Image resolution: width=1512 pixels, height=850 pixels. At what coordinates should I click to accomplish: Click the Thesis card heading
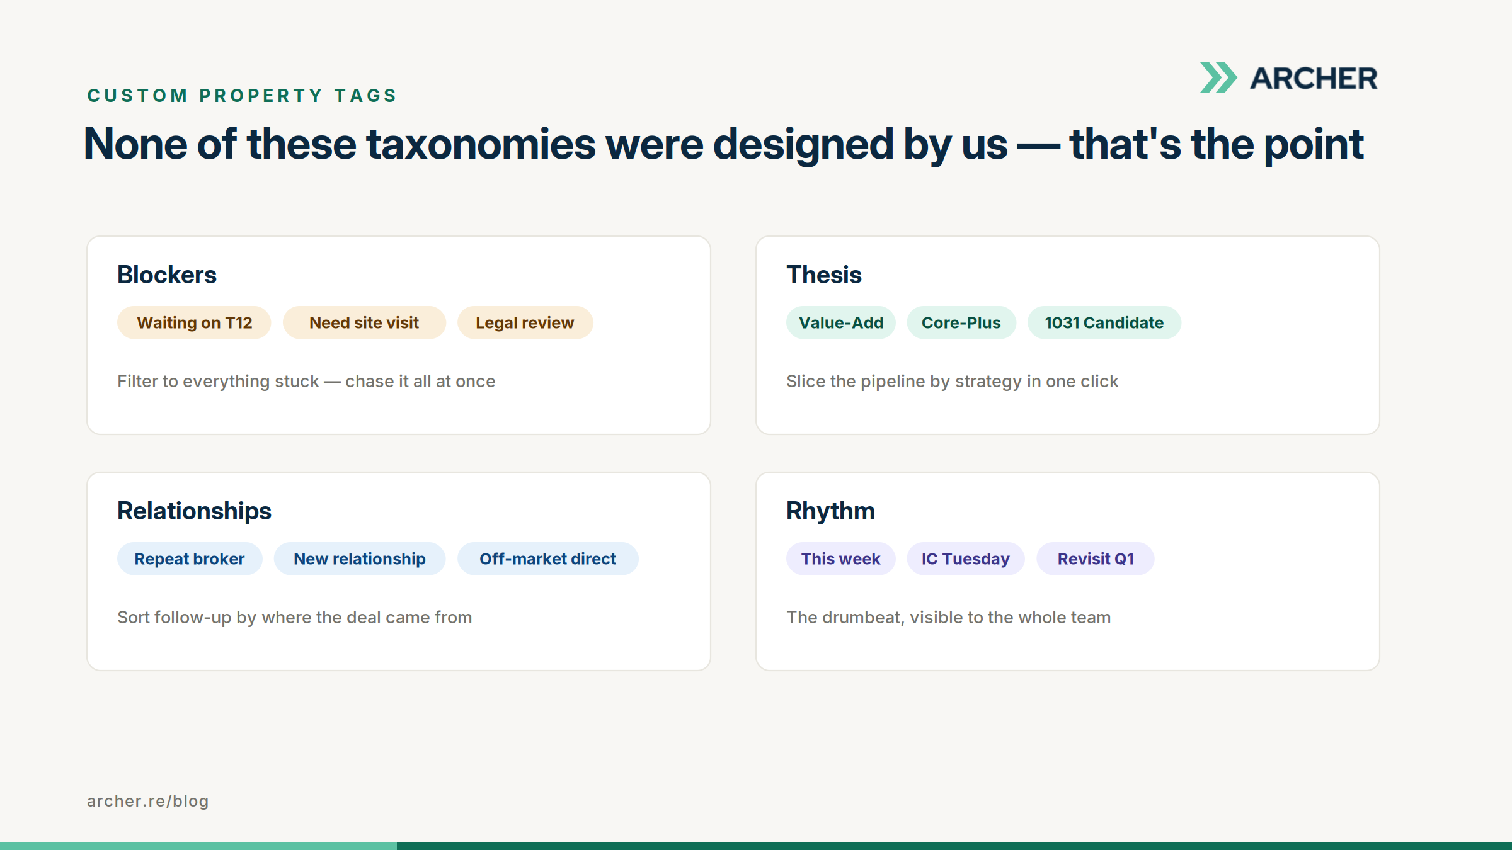824,275
